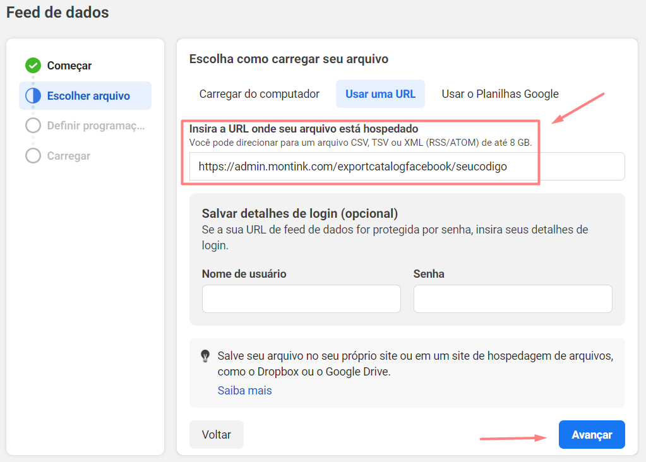The width and height of the screenshot is (646, 462).
Task: Switch to Carregar do computador tab
Action: click(x=260, y=94)
